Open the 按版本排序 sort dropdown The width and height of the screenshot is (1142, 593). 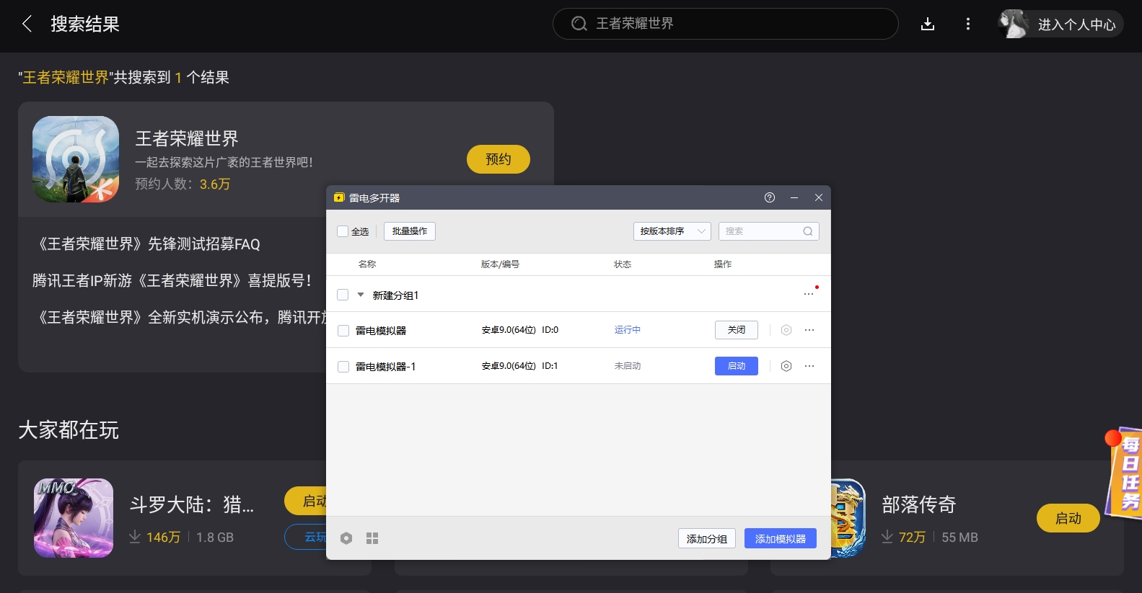click(672, 231)
